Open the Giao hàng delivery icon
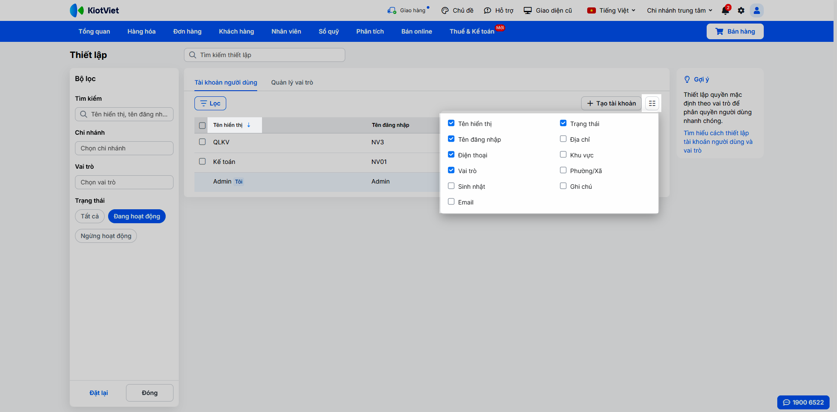The width and height of the screenshot is (837, 412). click(x=392, y=10)
